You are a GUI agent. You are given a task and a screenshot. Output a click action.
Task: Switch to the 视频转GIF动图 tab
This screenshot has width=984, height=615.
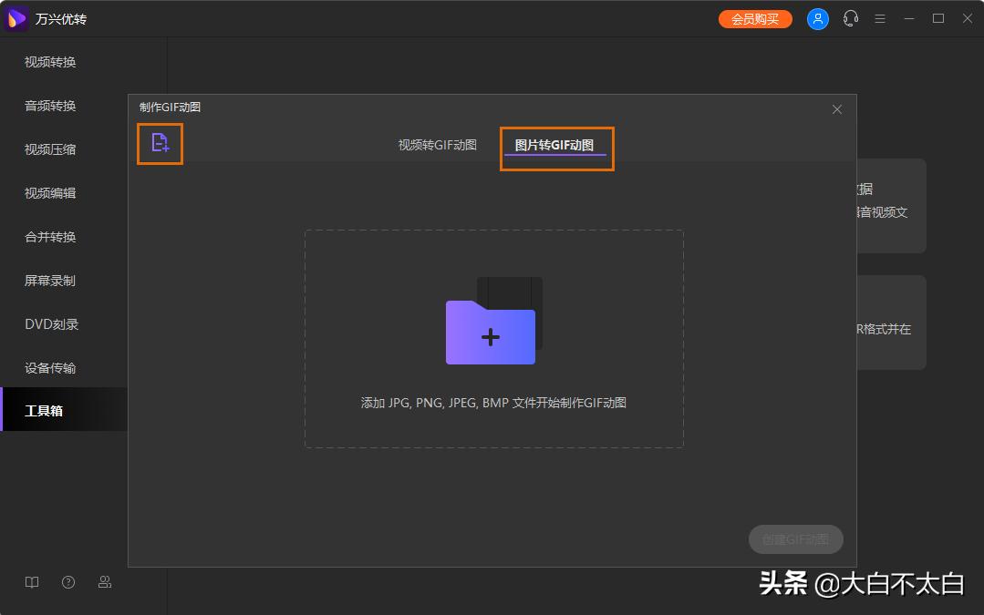pyautogui.click(x=438, y=144)
